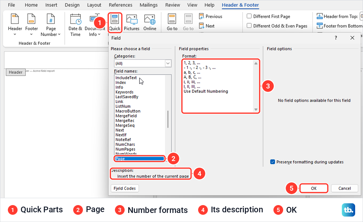The width and height of the screenshot is (363, 222).
Task: Go to Footer button
Action: coord(188,23)
